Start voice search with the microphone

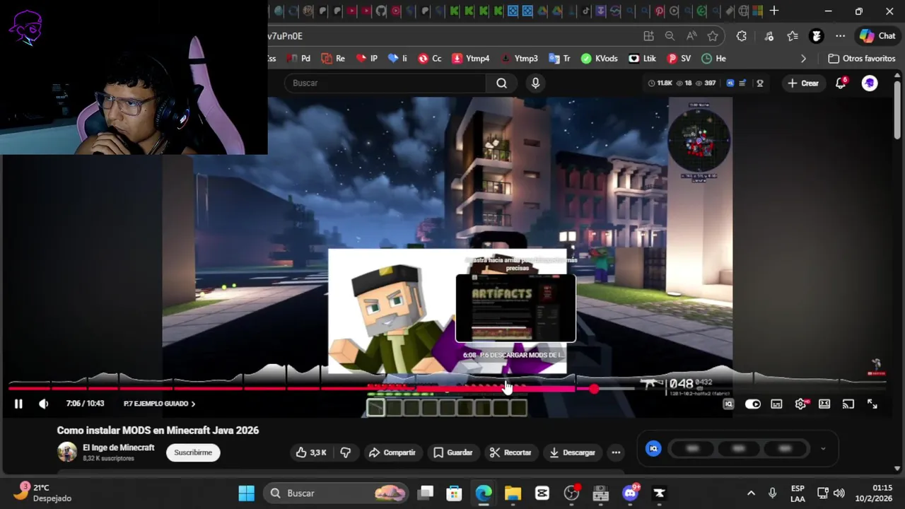[535, 83]
